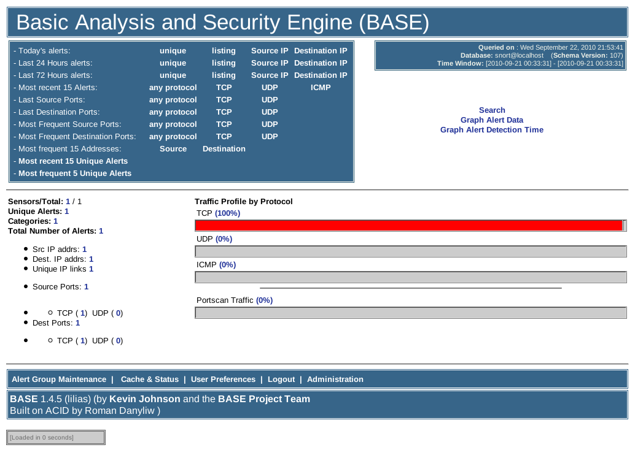This screenshot has width=635, height=450.
Task: View Today's alerts by Source IP
Action: point(270,51)
